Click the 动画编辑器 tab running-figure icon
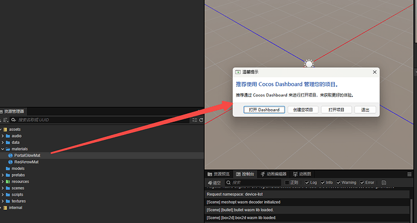 (x=263, y=174)
